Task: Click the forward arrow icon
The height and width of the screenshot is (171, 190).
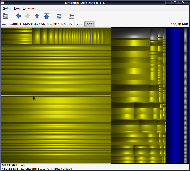Action: pyautogui.click(x=28, y=16)
